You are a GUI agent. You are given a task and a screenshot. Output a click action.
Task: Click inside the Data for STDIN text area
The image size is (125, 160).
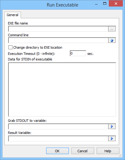pyautogui.click(x=62, y=90)
